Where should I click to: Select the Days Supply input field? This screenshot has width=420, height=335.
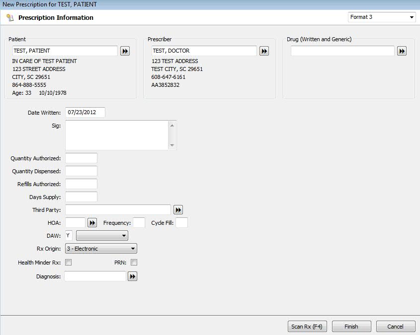click(x=81, y=197)
